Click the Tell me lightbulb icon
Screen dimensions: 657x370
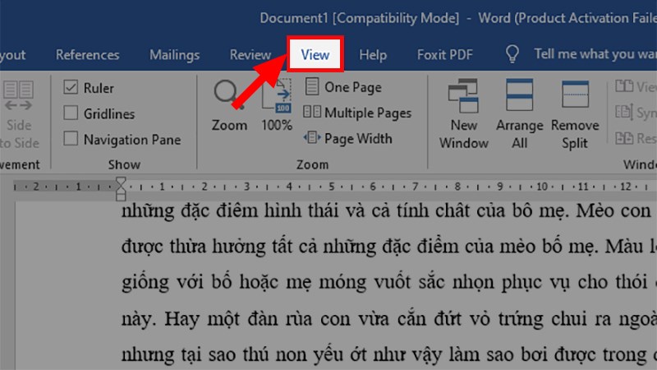512,55
